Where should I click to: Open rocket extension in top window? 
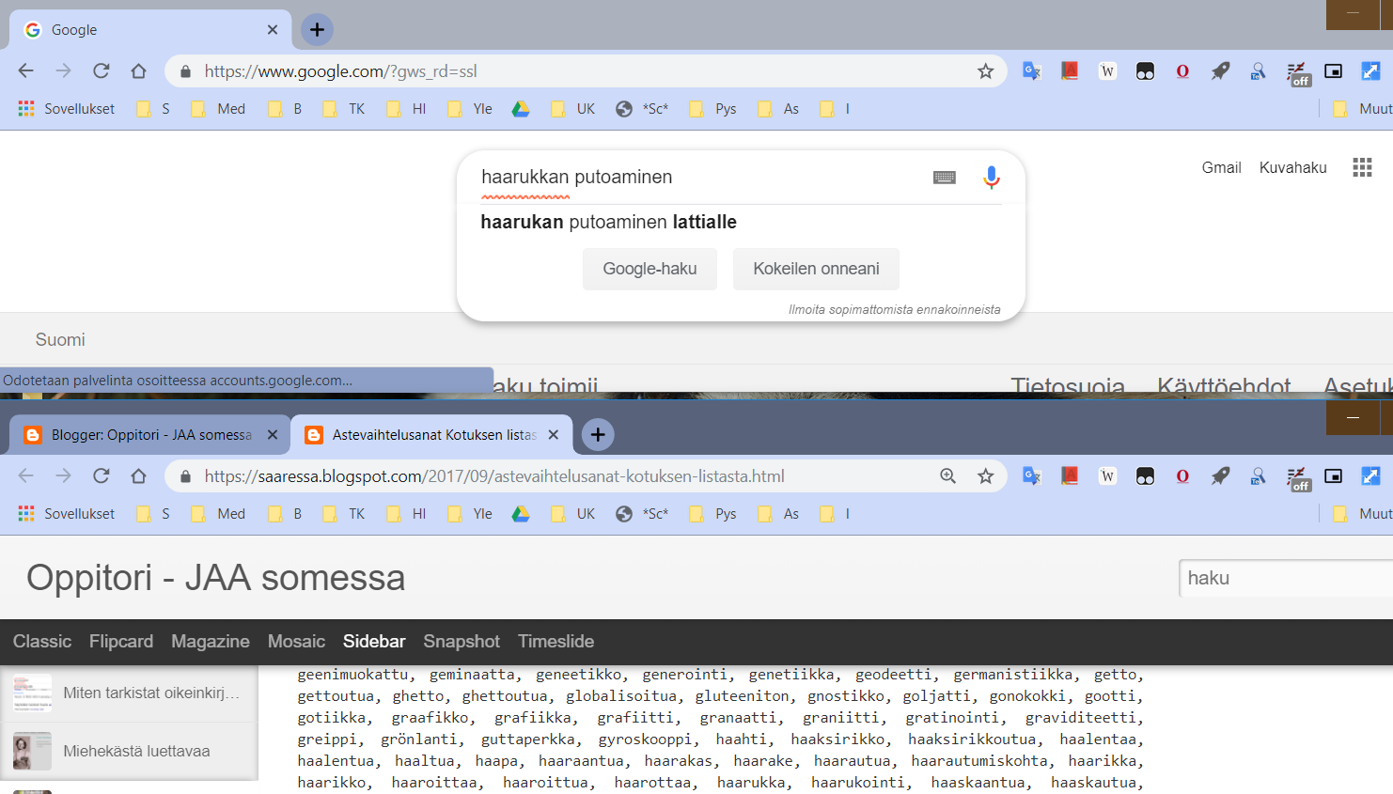point(1220,70)
